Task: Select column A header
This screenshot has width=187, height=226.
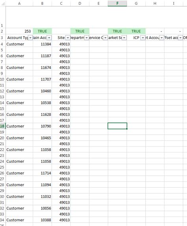Action: 19,4
